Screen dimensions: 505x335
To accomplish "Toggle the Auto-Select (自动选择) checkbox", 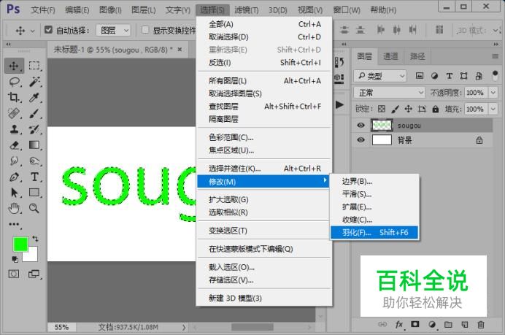I will [x=48, y=30].
